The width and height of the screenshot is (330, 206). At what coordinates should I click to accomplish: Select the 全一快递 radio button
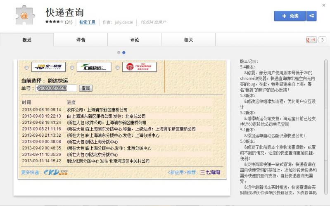point(27,68)
